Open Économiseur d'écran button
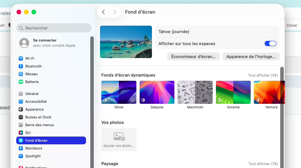 pos(193,56)
